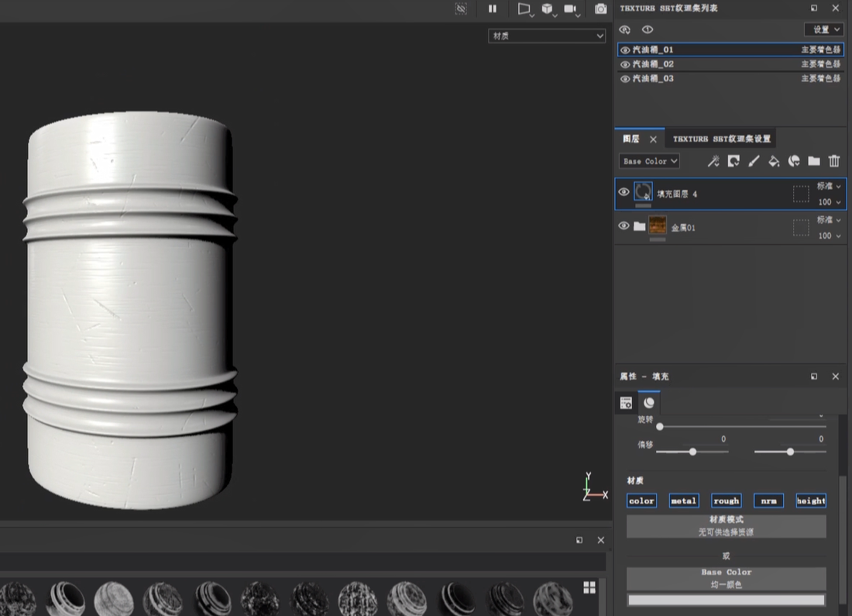Screen dimensions: 852x616
Task: Click the smart material icon in layers toolbar
Action: 794,161
